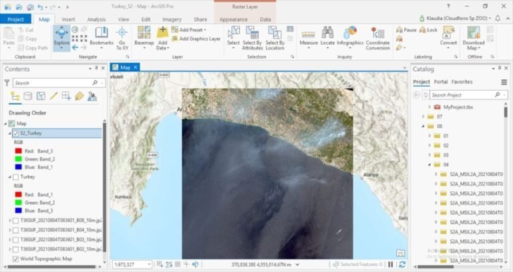Switch to List By Selection
This screenshot has height=272, width=513.
click(41, 96)
